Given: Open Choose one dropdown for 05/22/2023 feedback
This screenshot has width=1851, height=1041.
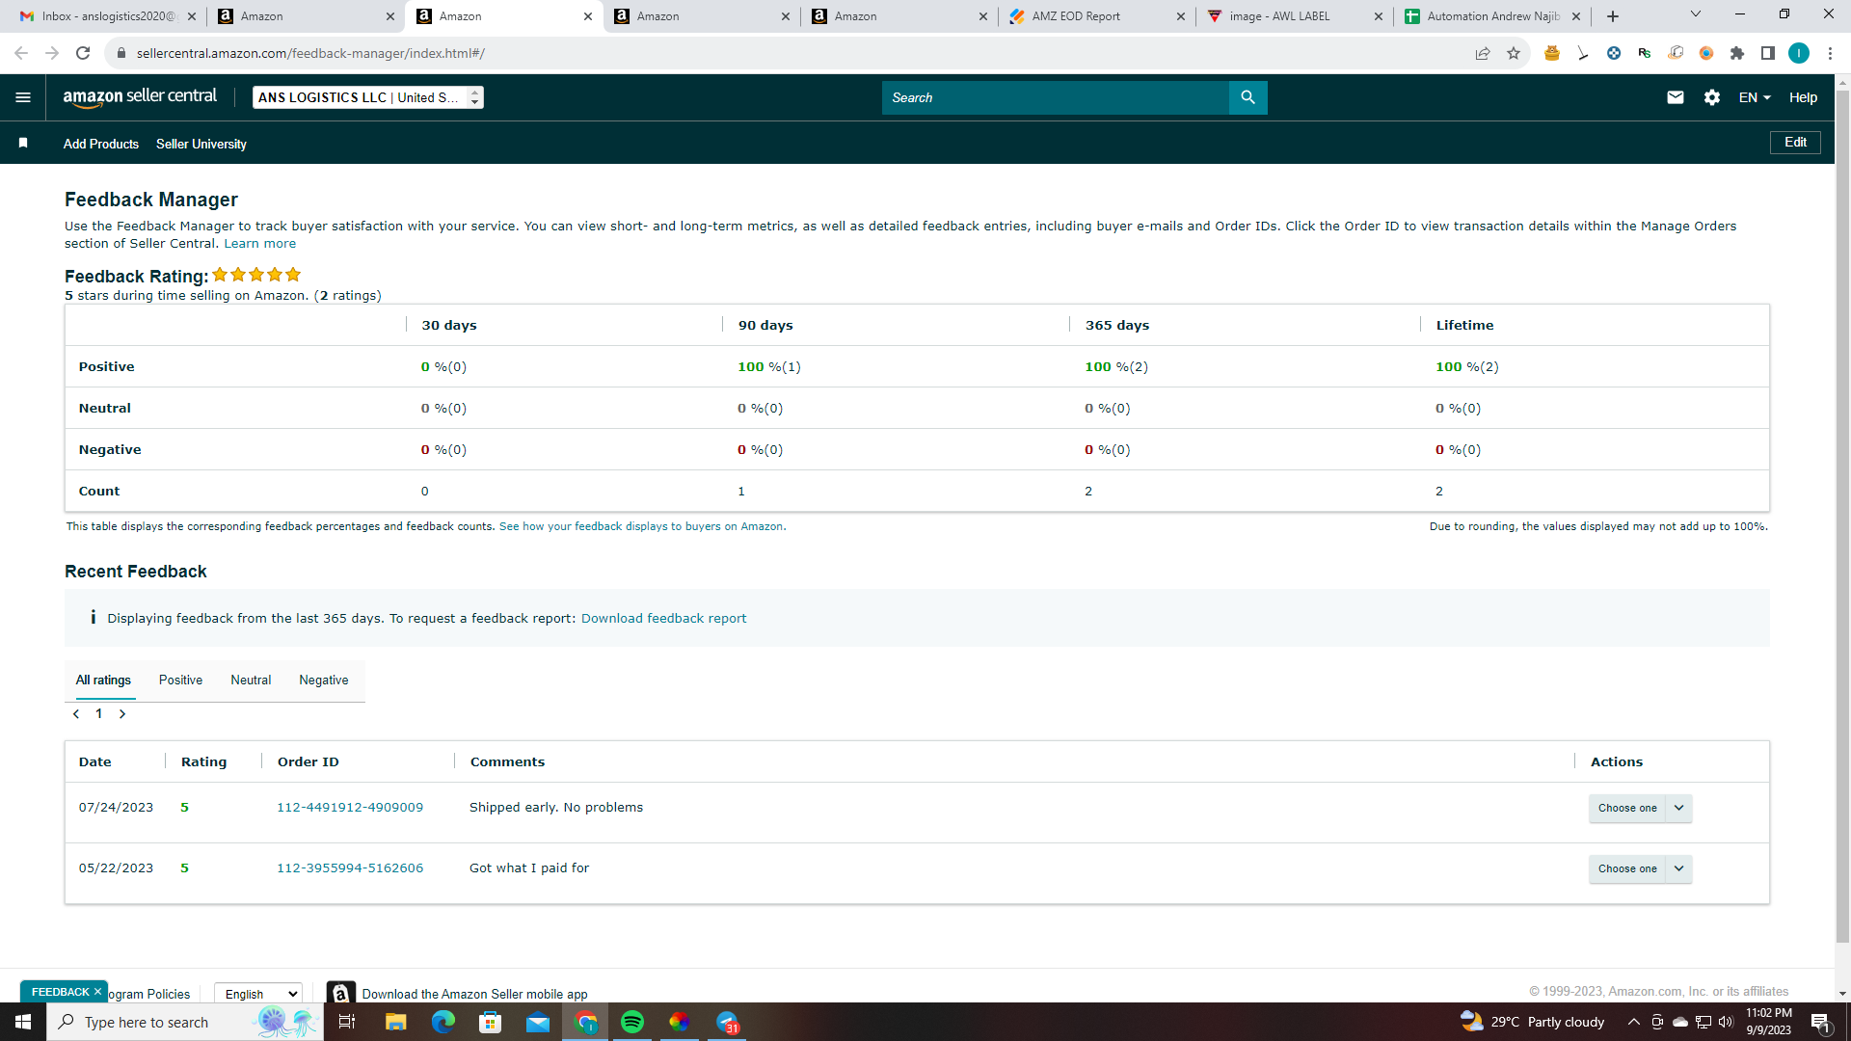Looking at the screenshot, I should pyautogui.click(x=1640, y=868).
